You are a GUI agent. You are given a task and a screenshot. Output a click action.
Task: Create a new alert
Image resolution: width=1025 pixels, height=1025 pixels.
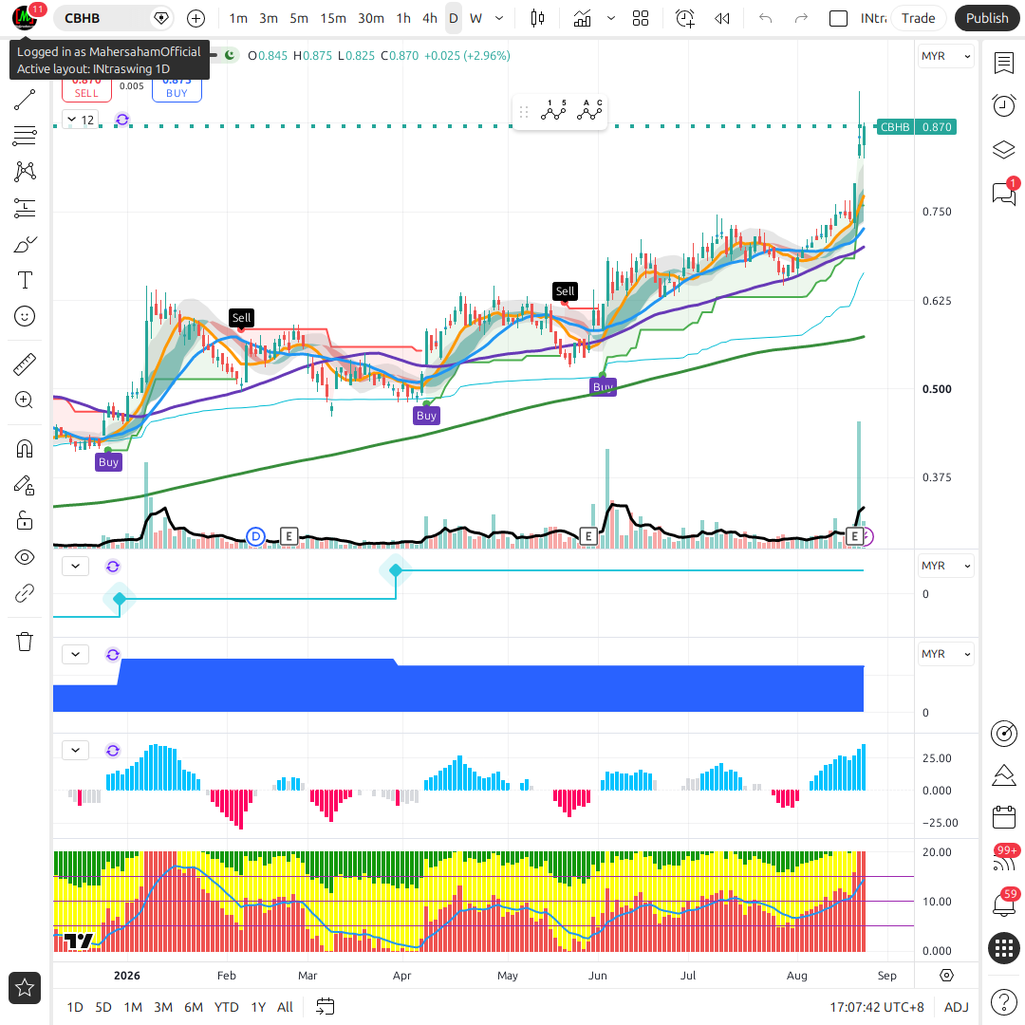[685, 18]
